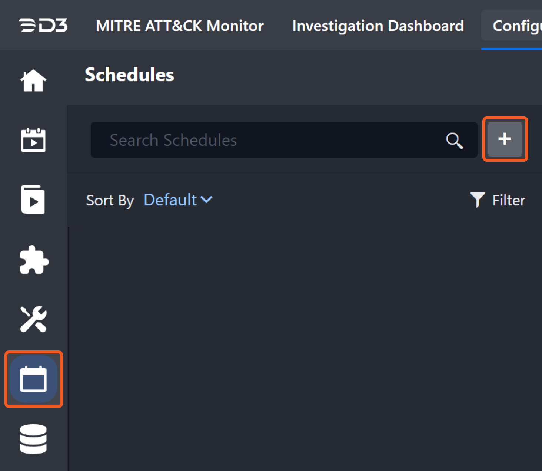Focus the Search Schedules input field
The image size is (542, 471).
coord(267,140)
